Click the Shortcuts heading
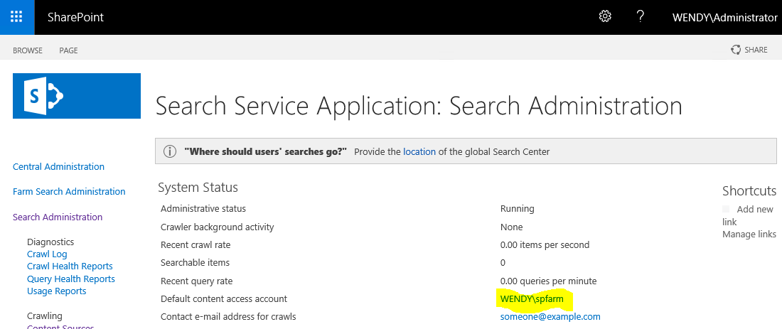Image resolution: width=782 pixels, height=329 pixels. pyautogui.click(x=749, y=191)
